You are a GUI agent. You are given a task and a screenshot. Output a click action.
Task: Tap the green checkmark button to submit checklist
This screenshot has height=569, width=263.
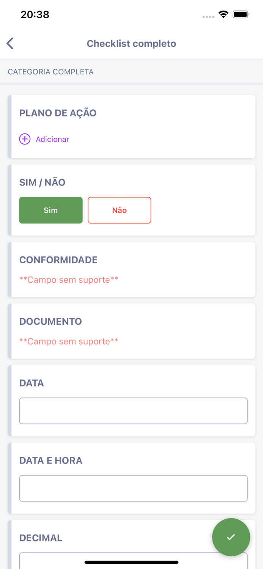pyautogui.click(x=231, y=537)
